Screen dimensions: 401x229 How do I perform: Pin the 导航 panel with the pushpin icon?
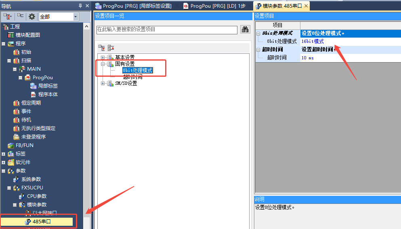80,6
